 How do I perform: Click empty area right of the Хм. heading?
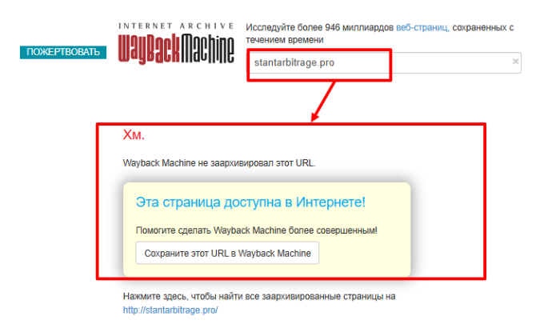[x=320, y=136]
